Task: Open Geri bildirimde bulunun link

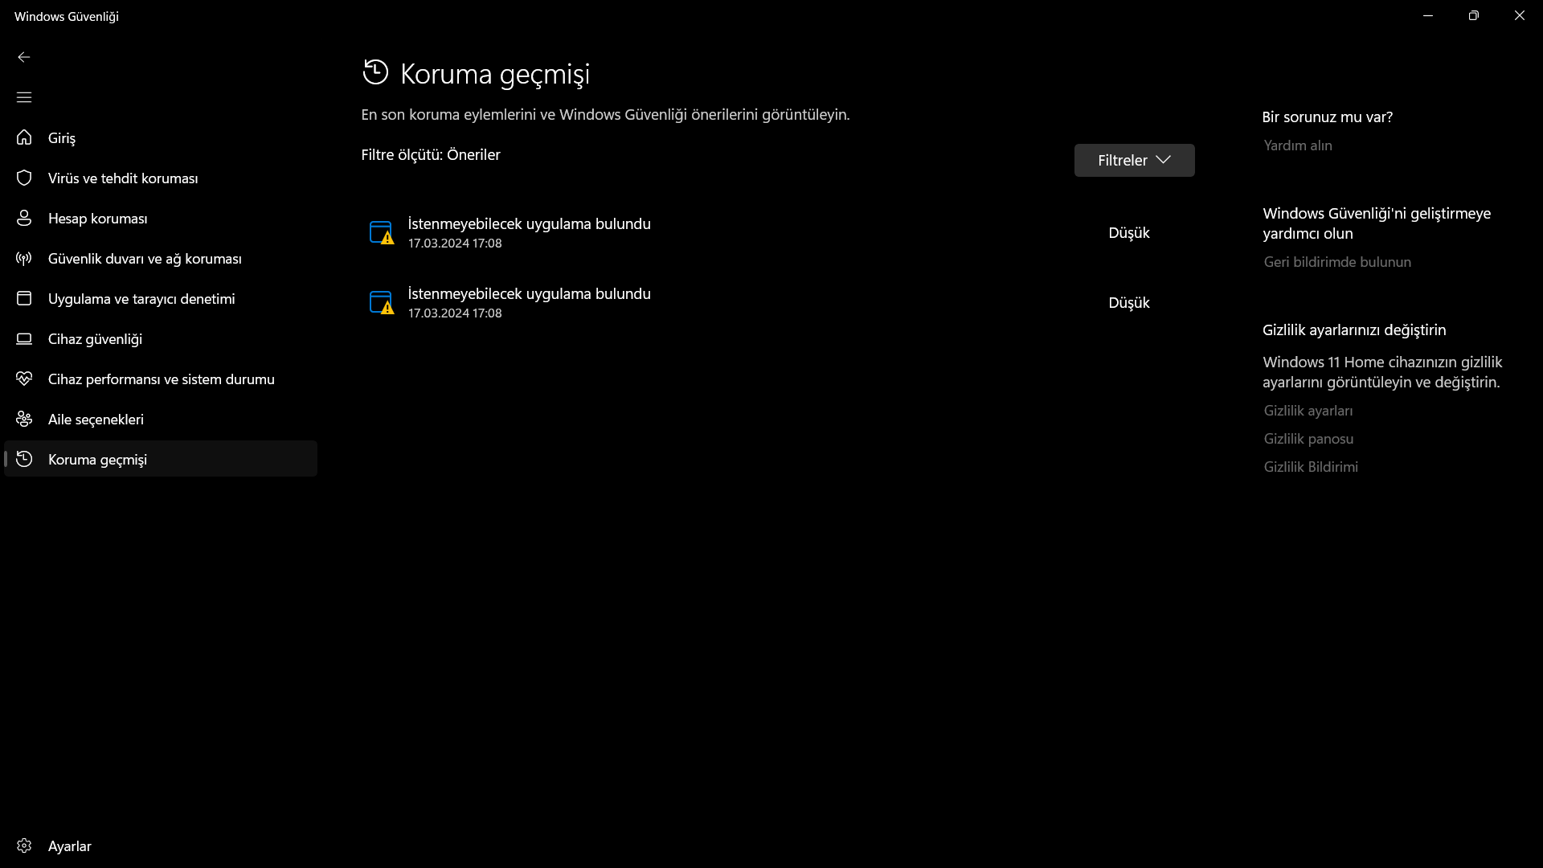Action: tap(1336, 262)
